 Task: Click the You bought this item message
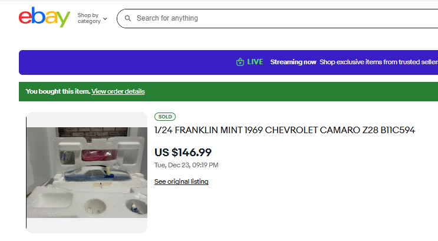[x=58, y=91]
